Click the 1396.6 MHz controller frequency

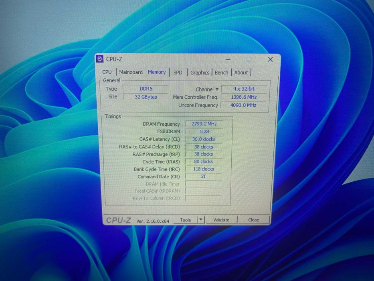coord(244,97)
